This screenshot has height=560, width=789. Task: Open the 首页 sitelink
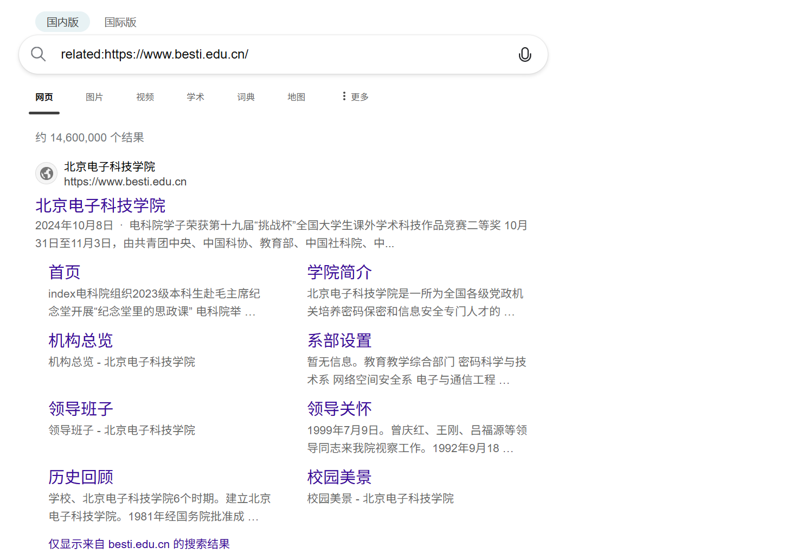pyautogui.click(x=65, y=272)
